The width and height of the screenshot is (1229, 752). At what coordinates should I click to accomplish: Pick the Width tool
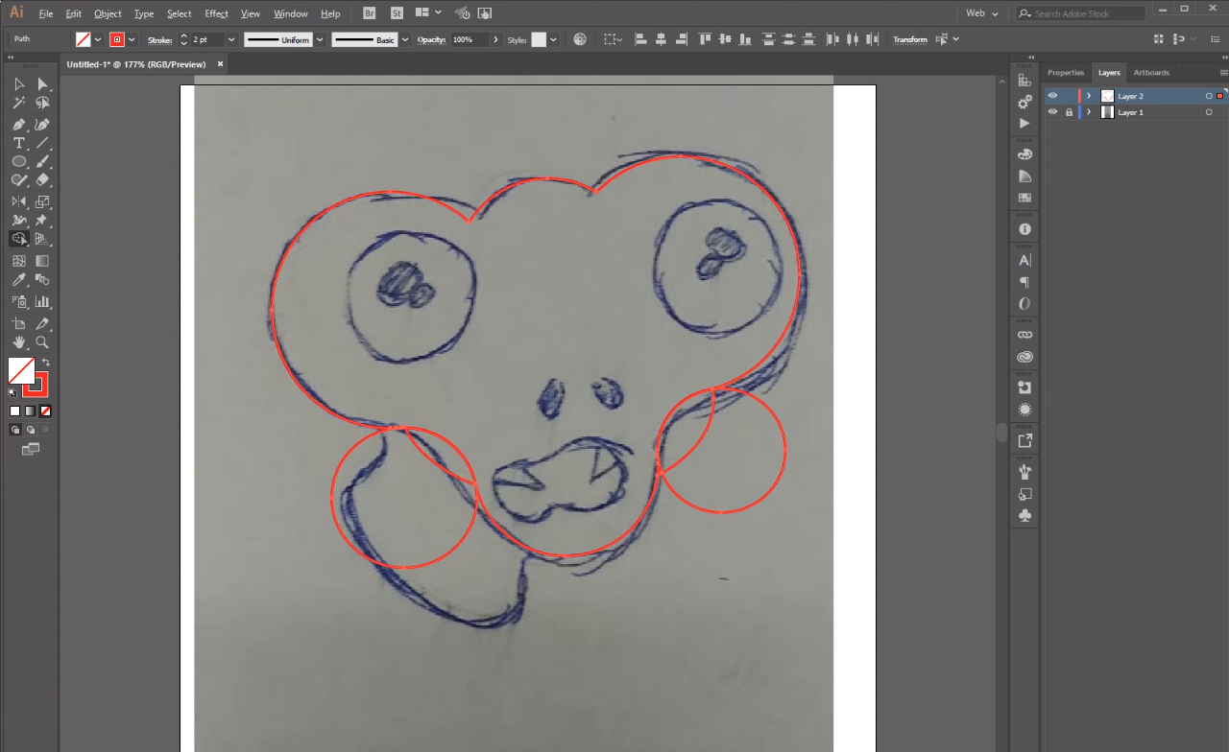coord(19,221)
